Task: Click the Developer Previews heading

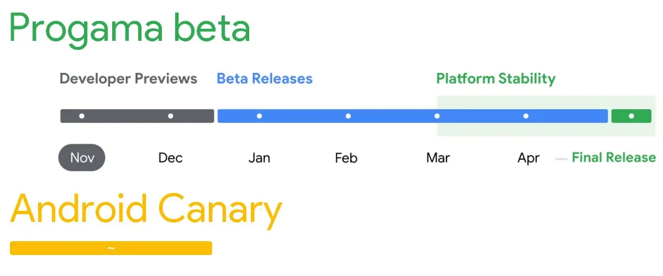Action: [x=128, y=78]
